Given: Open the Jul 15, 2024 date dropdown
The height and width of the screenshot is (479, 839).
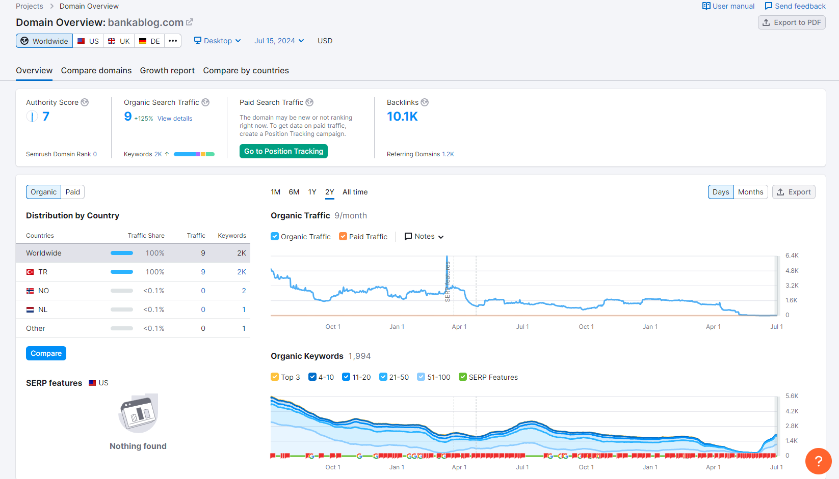Looking at the screenshot, I should (279, 41).
